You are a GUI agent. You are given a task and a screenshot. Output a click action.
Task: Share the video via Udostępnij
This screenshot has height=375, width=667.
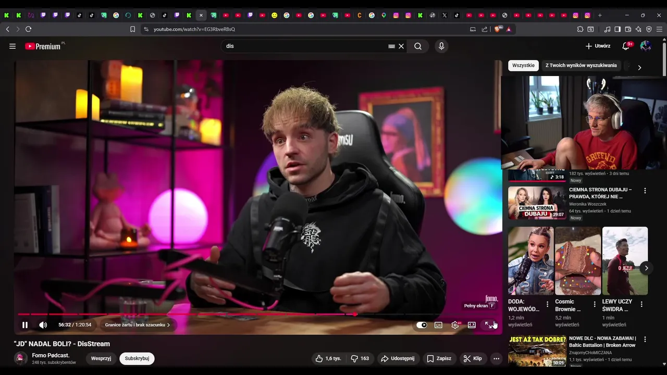coord(398,358)
